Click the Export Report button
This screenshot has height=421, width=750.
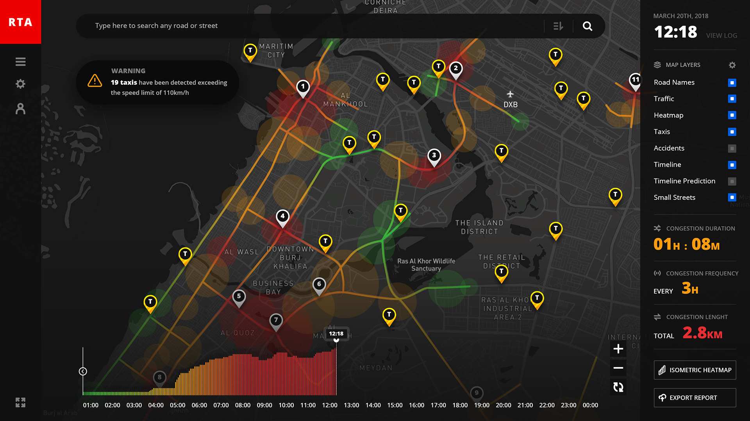[695, 398]
